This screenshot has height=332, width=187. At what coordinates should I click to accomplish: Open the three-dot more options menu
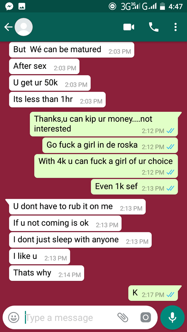coord(175,27)
